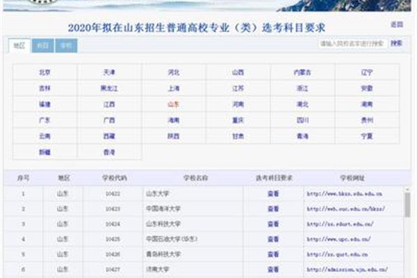Image resolution: width=417 pixels, height=278 pixels.
Task: Open the 上海 region list
Action: (x=174, y=88)
